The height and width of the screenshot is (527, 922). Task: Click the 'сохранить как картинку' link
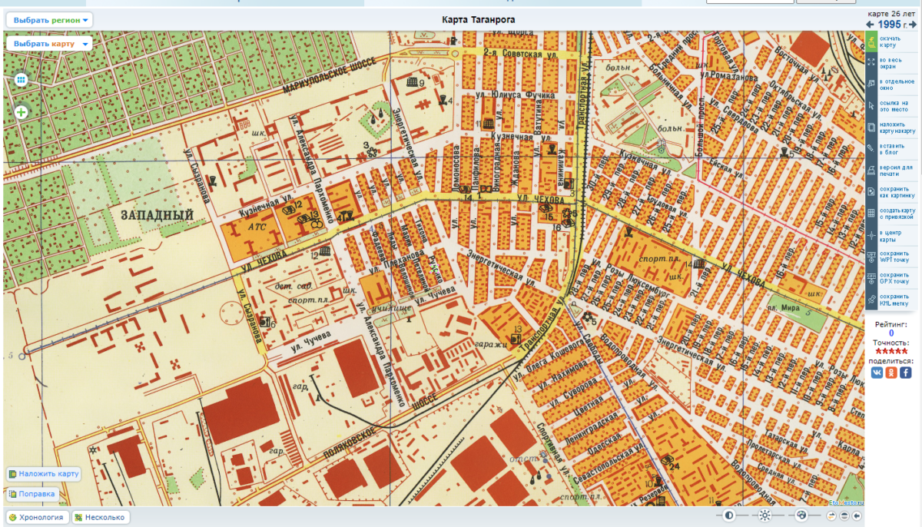pyautogui.click(x=897, y=192)
